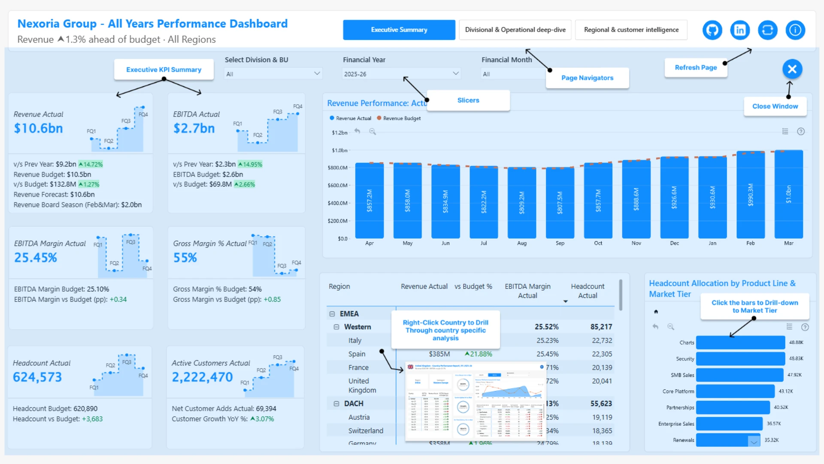
Task: Click the Charts bar in Headcount chart
Action: tap(740, 342)
